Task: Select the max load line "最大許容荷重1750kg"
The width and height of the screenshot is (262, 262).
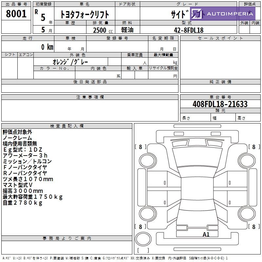Action: click(32, 197)
